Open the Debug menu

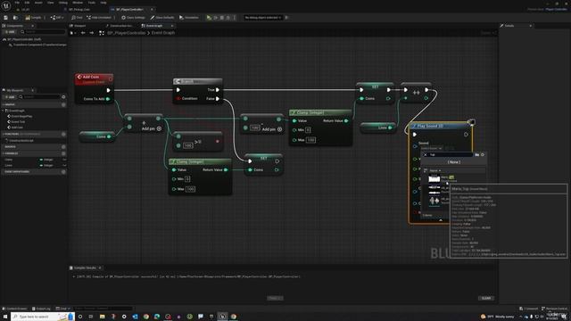(63, 3)
